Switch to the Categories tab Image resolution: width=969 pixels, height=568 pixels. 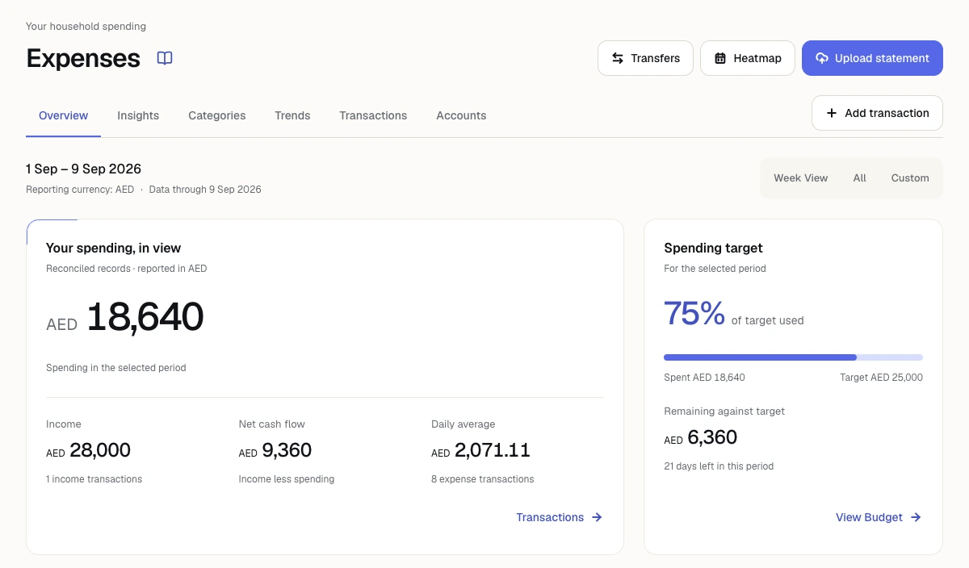[217, 115]
